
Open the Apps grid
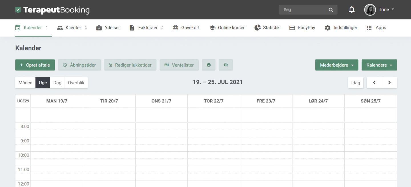pyautogui.click(x=376, y=28)
